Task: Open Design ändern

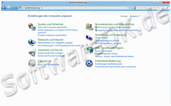Action: coord(101,38)
